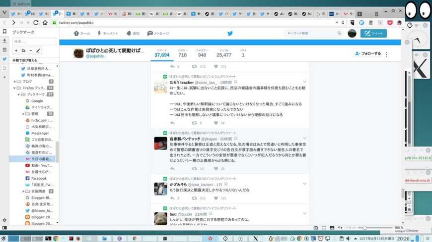The width and height of the screenshot is (432, 242).
Task: Select the ツイート 37,694 profile tab
Action: [x=162, y=53]
